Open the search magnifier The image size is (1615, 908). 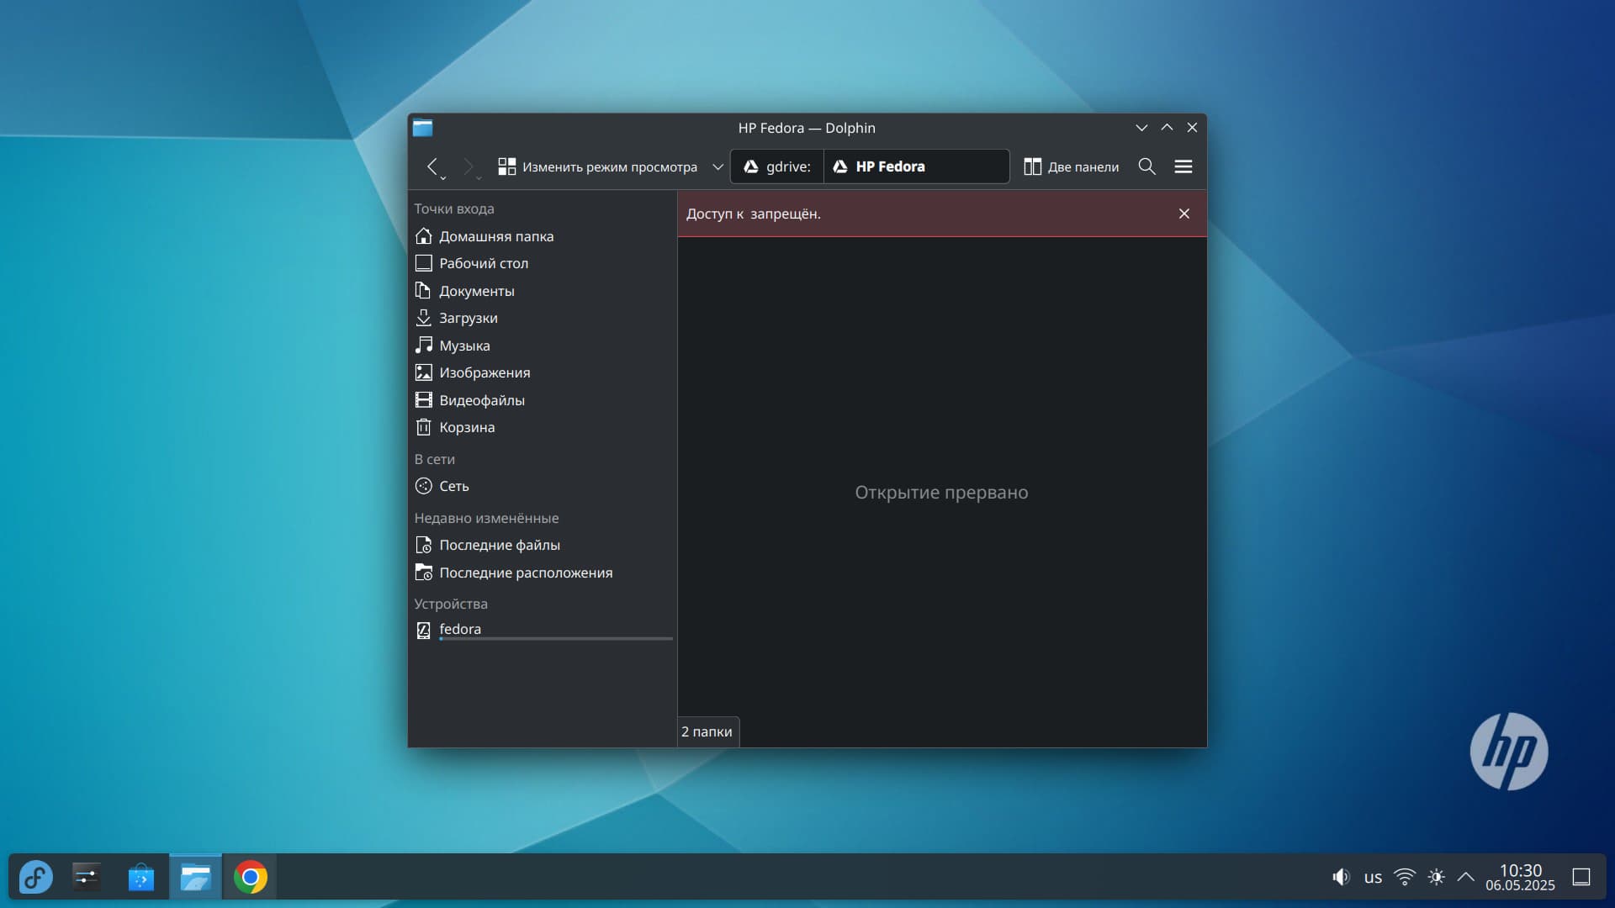1146,166
